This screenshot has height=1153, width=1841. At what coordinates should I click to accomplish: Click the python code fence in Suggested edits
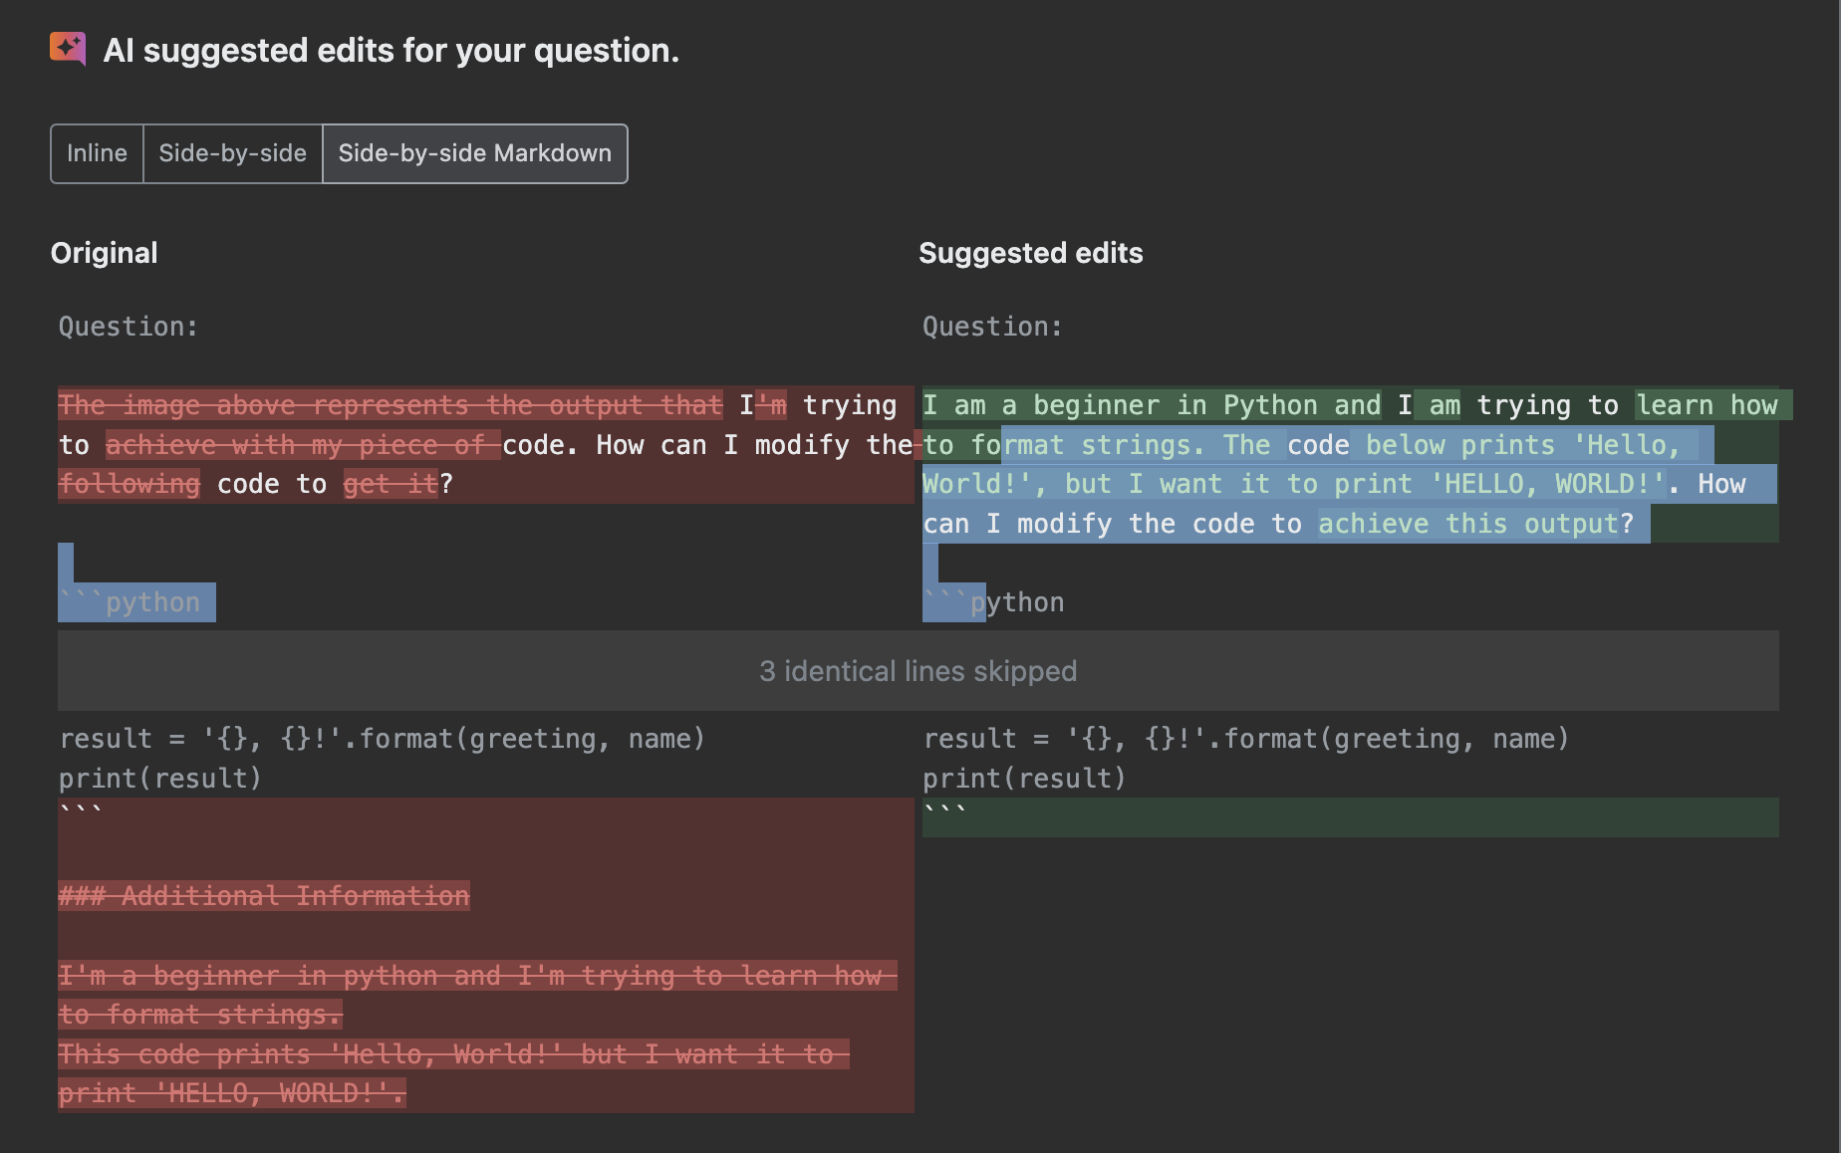pyautogui.click(x=996, y=602)
